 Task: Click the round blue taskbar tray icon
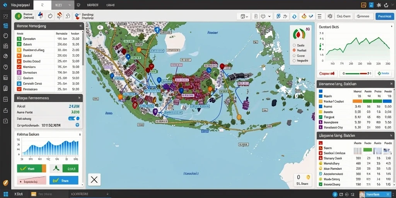(335, 194)
